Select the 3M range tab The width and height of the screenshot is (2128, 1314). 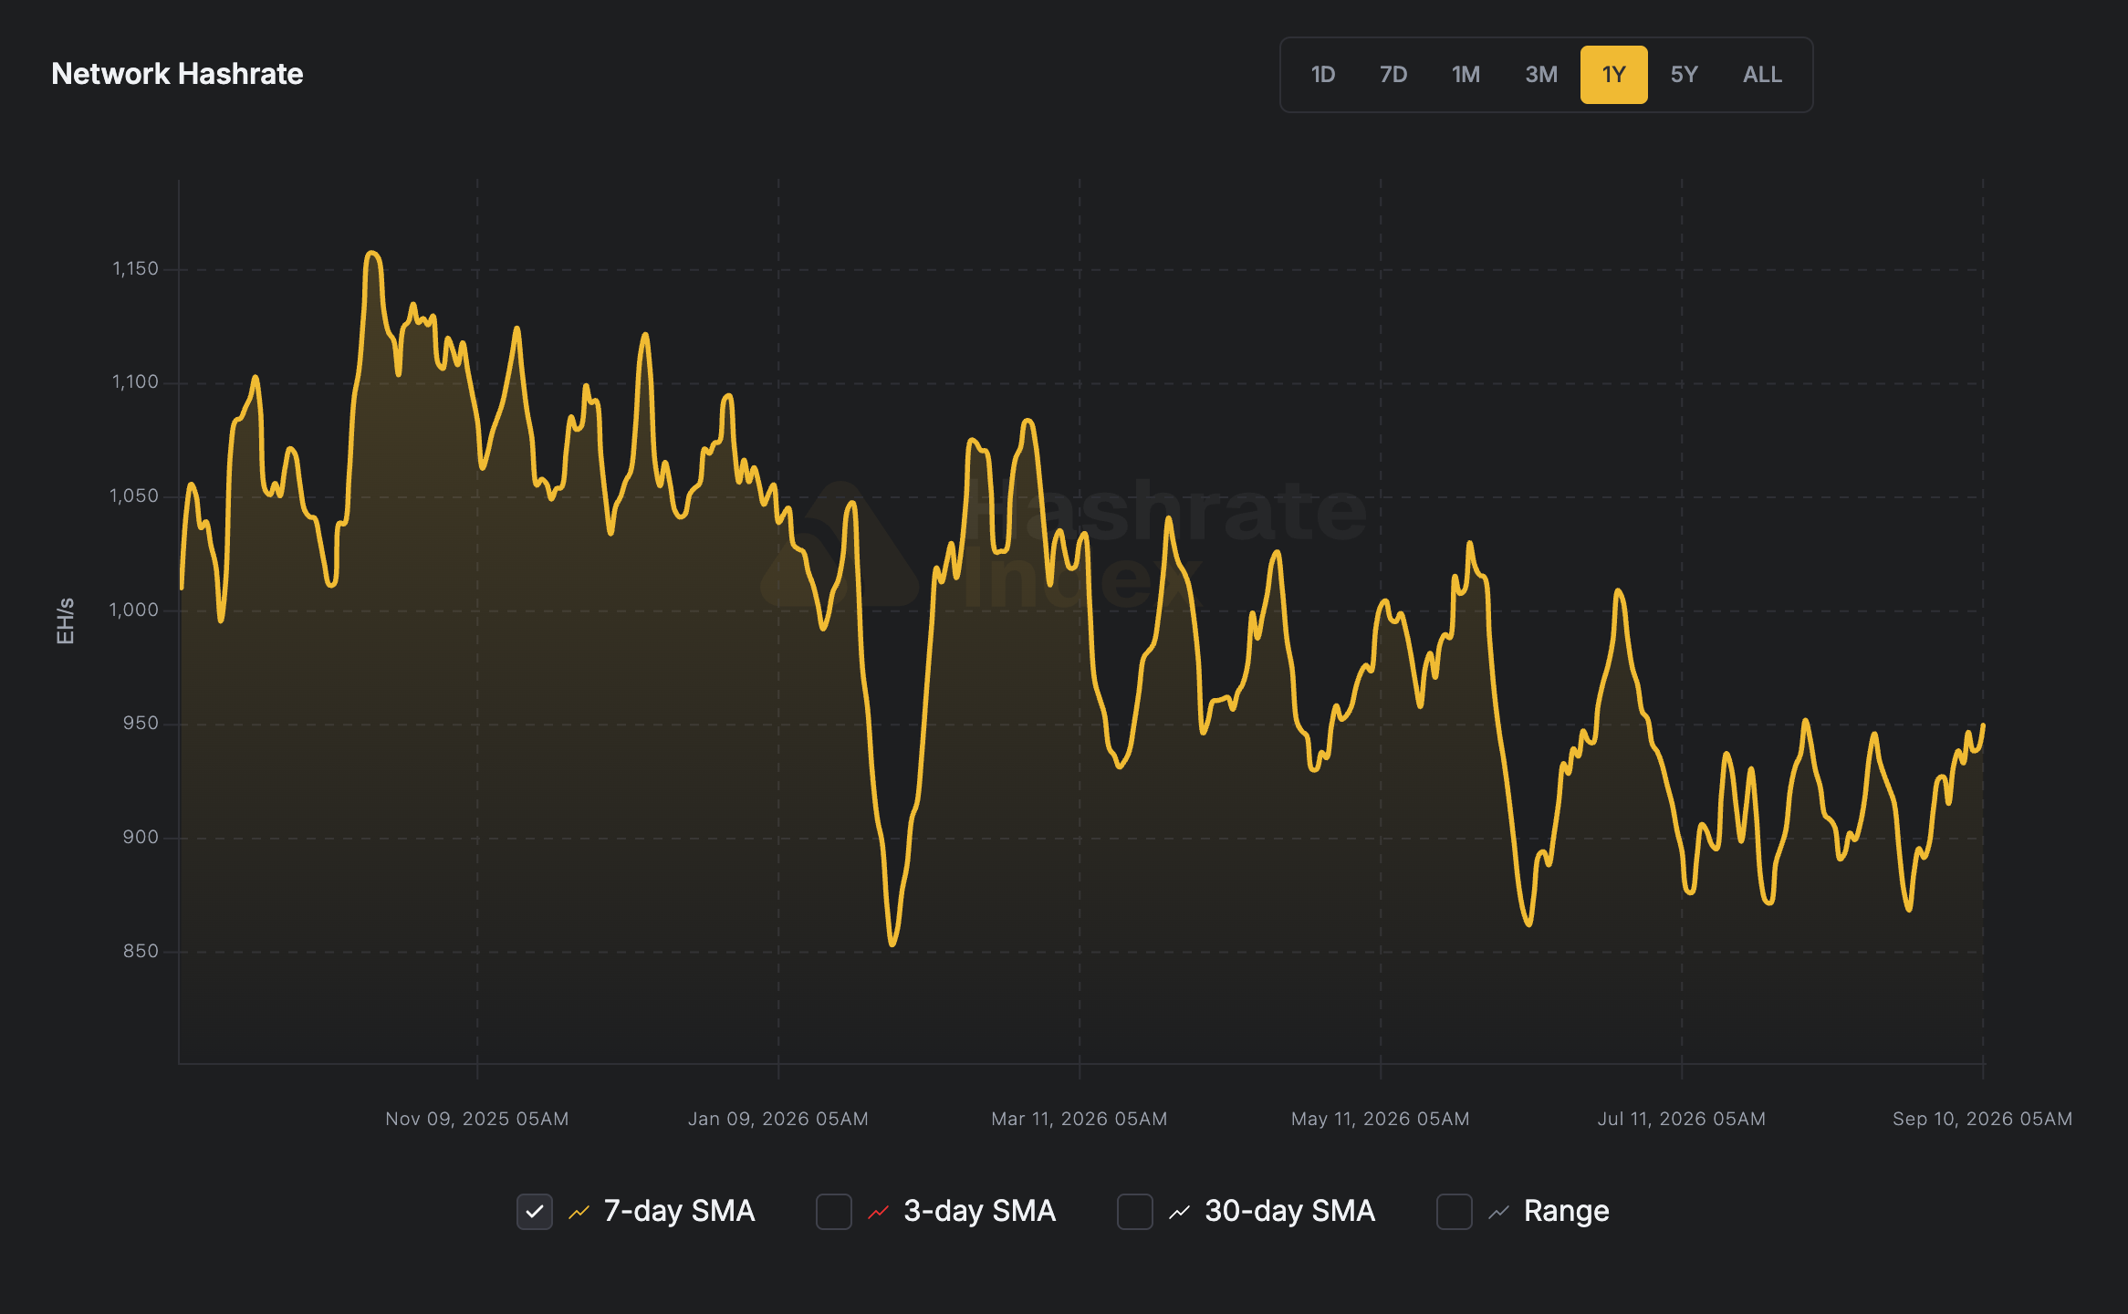tap(1541, 75)
